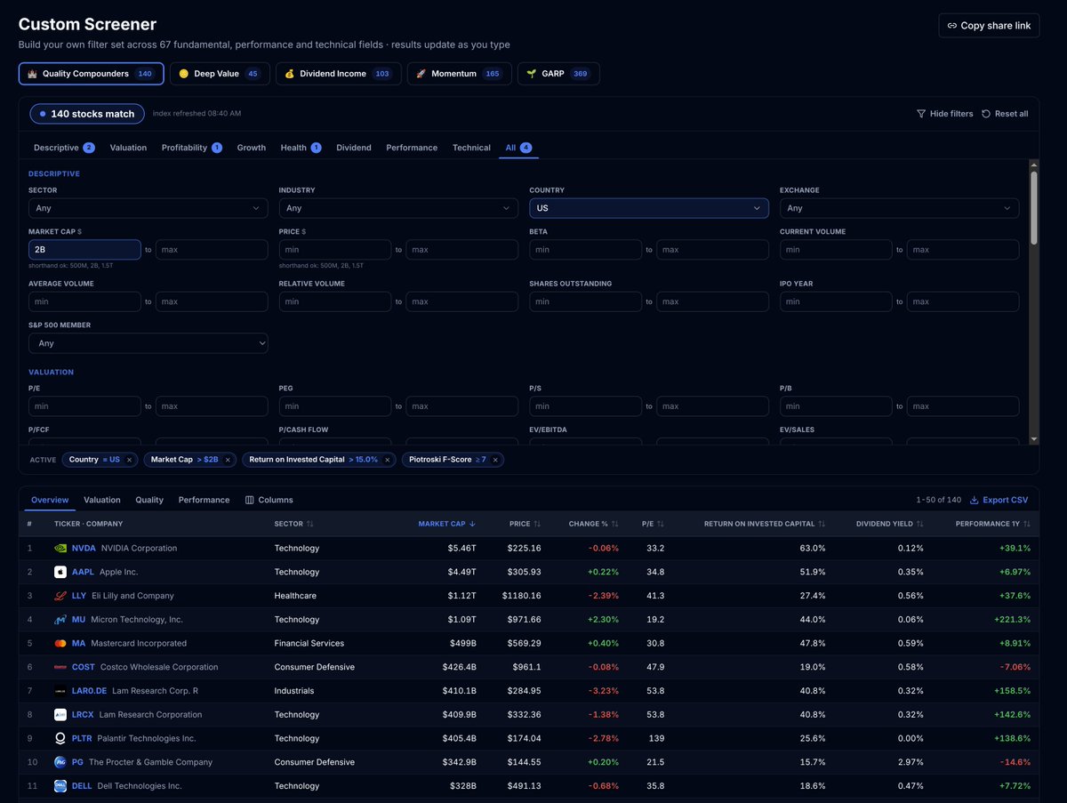Screen dimensions: 1067x803
Task: Open the Dividend filter tab
Action: coord(354,148)
